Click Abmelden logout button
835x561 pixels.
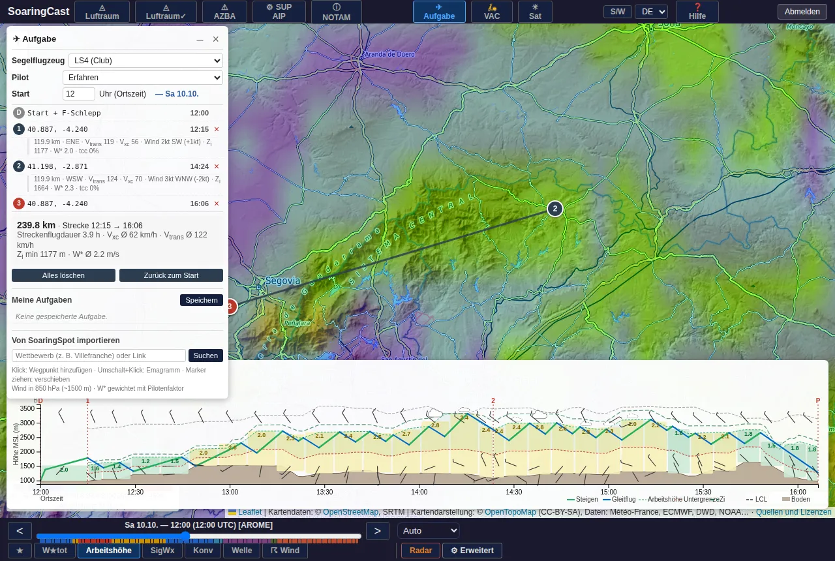[x=802, y=12]
